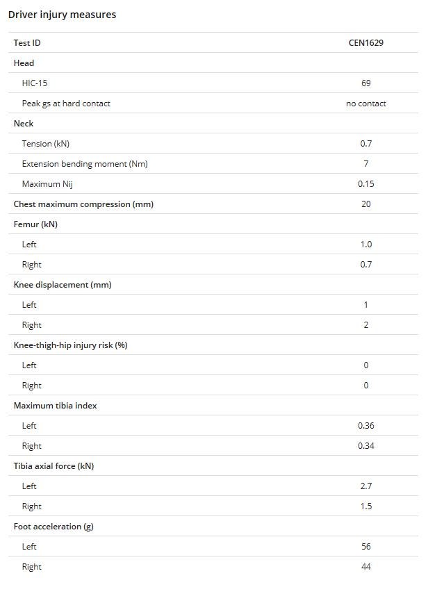Select the CEN1629 test ID value
Image resolution: width=428 pixels, height=594 pixels.
coord(366,43)
